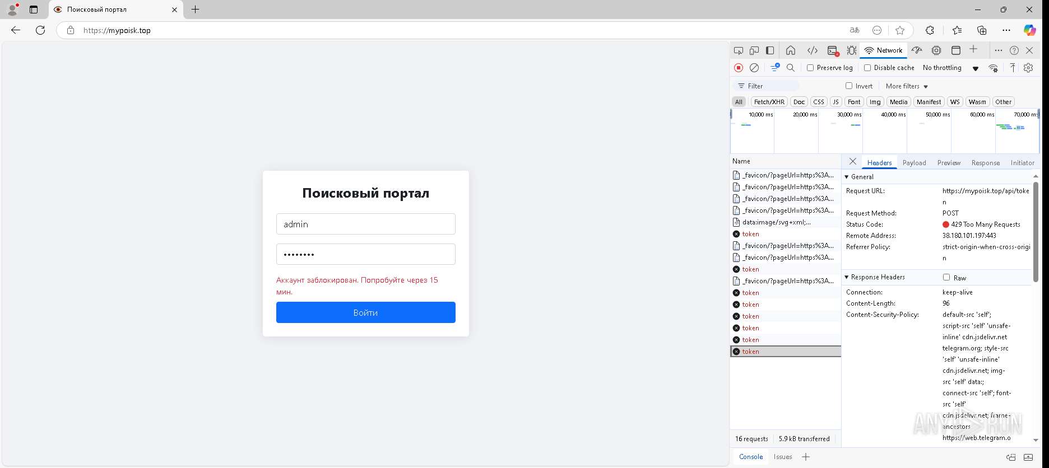This screenshot has height=468, width=1049.
Task: Select the Doc filter chip
Action: (x=799, y=102)
